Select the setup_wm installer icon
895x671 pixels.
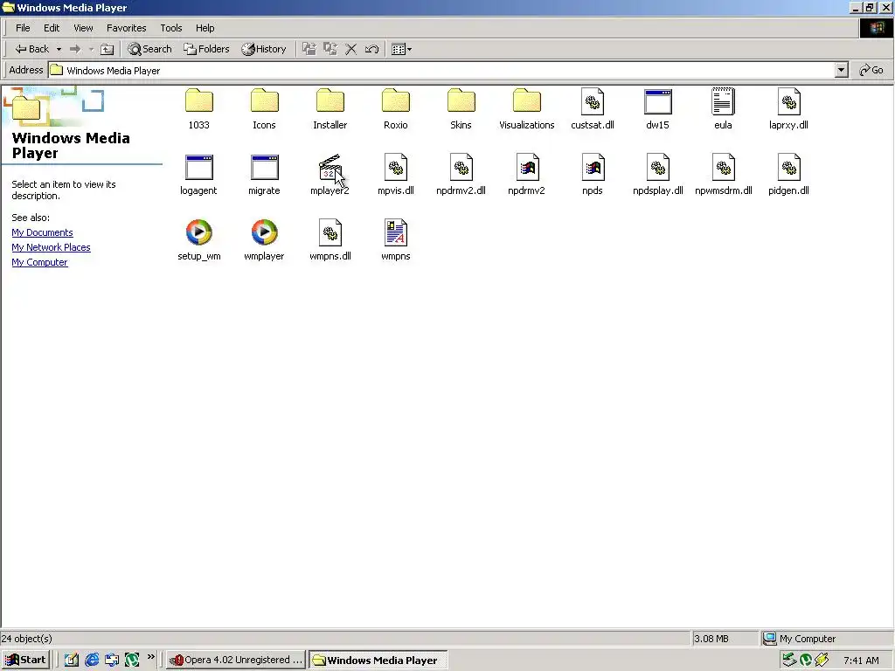tap(198, 232)
